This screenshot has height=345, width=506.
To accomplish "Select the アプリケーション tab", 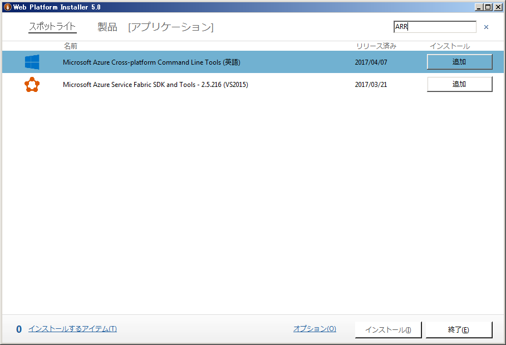I will pyautogui.click(x=170, y=27).
